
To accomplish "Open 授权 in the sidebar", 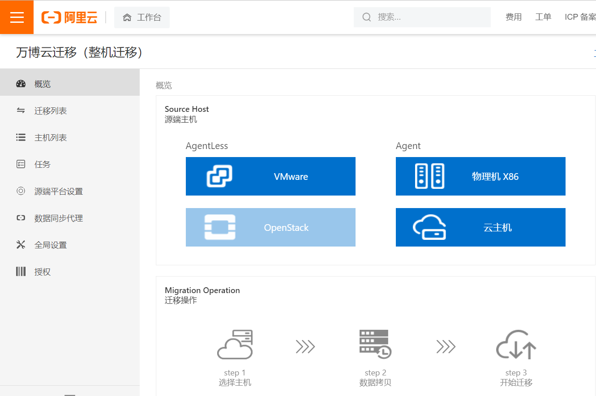I will [70, 272].
